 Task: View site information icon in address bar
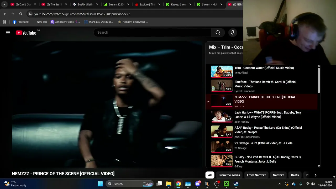tap(30, 14)
